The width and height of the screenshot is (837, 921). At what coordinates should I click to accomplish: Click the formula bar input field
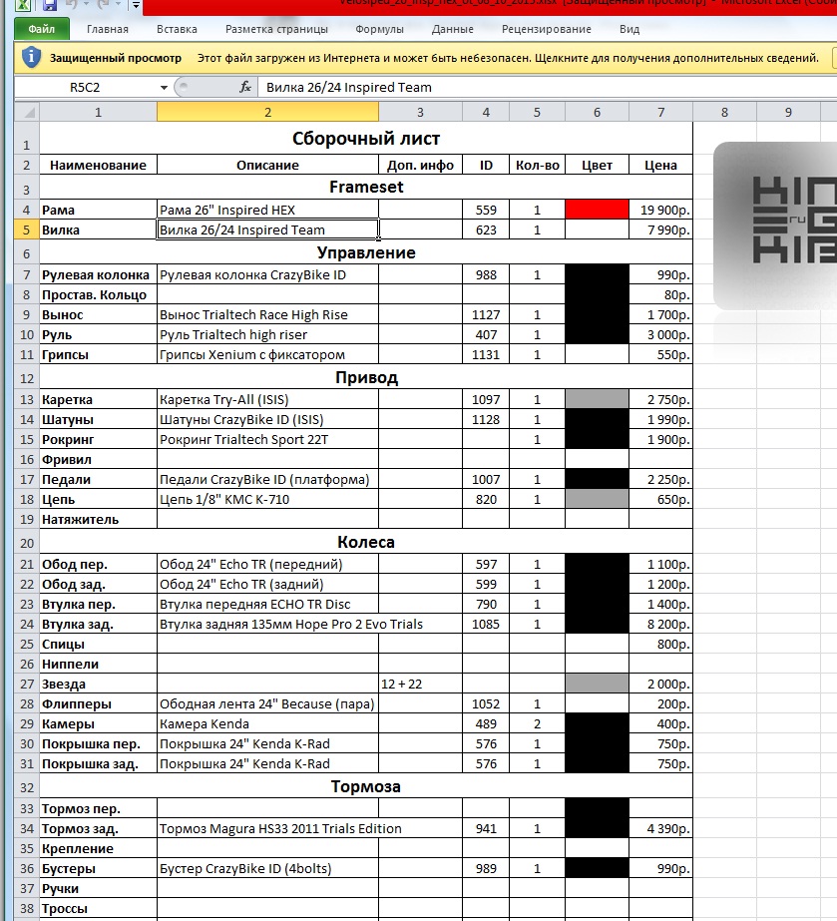(539, 88)
